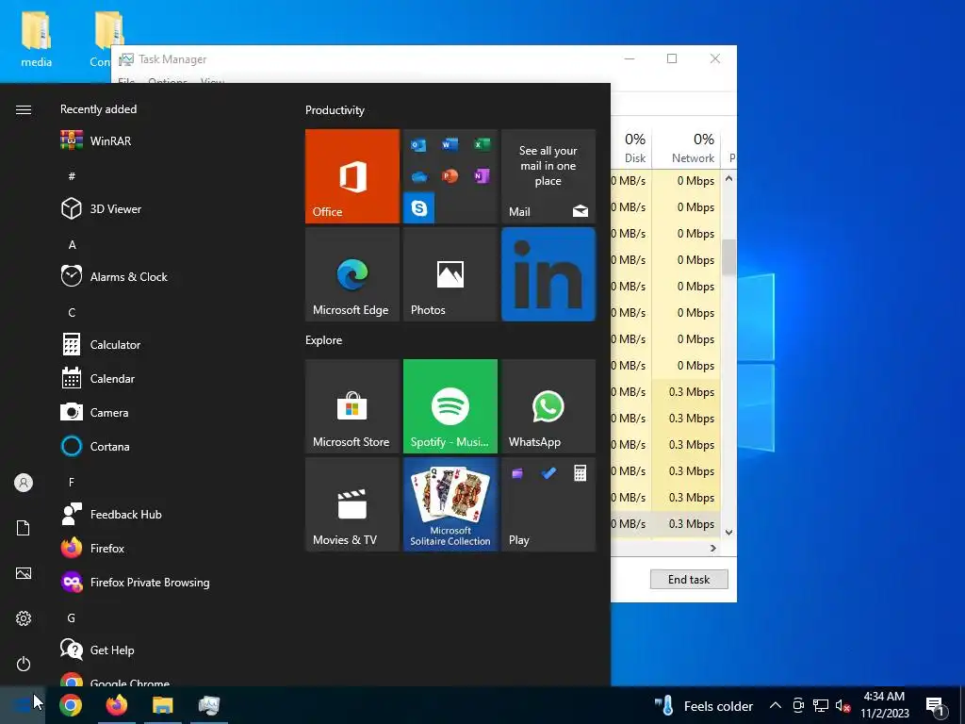Image resolution: width=965 pixels, height=724 pixels.
Task: Open the Power options
Action: point(24,664)
